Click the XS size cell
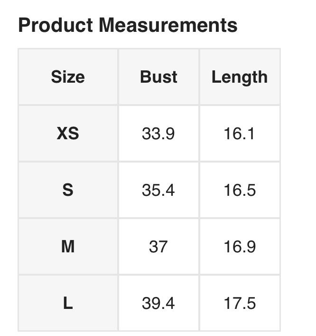 point(68,134)
